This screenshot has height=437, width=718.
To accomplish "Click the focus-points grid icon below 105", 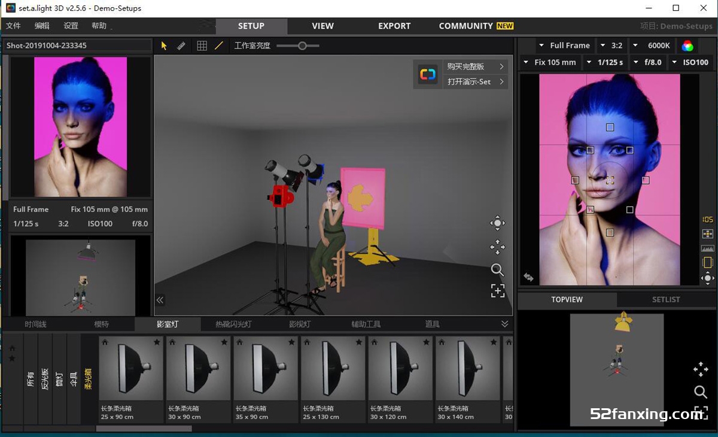I will [x=708, y=233].
